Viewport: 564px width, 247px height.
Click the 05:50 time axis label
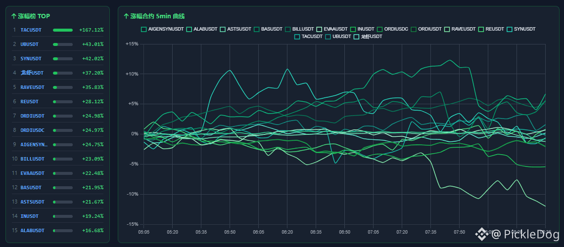(x=230, y=232)
